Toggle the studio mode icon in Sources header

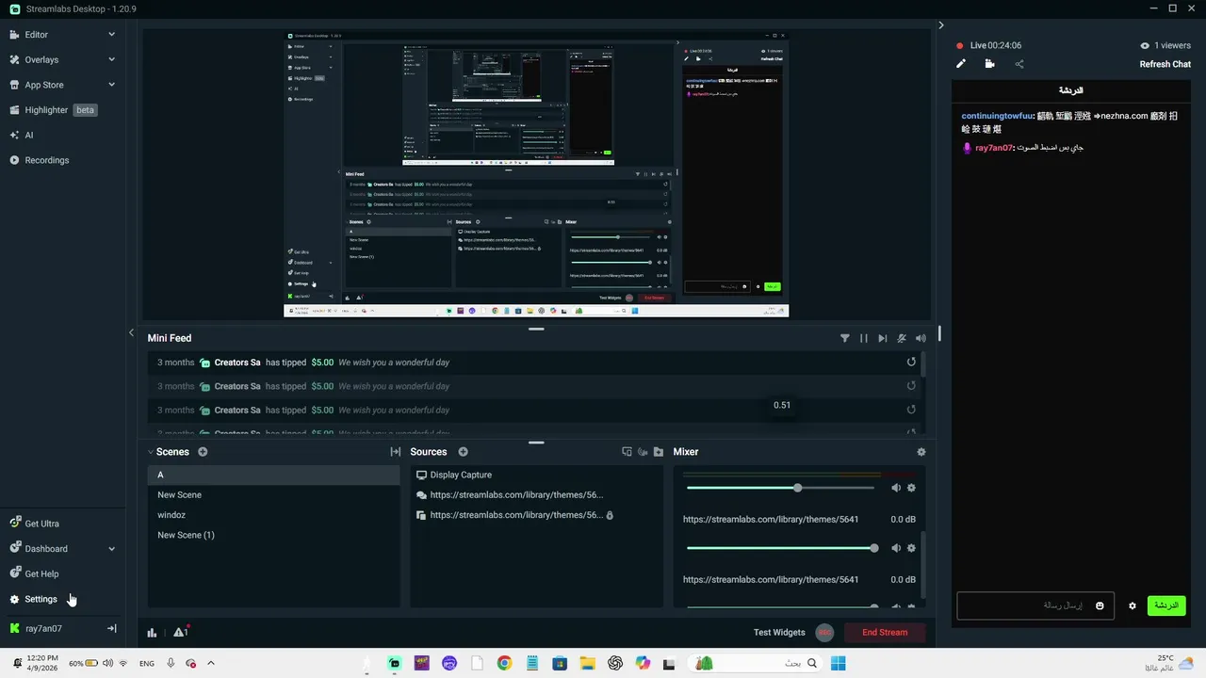643,452
